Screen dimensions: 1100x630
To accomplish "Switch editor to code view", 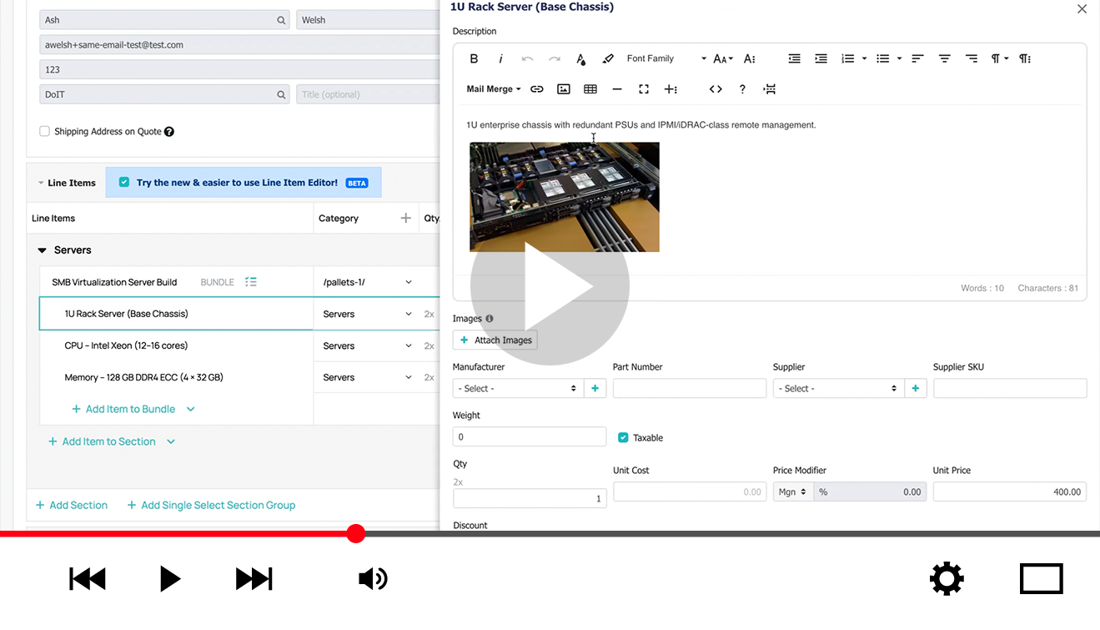I will click(x=716, y=89).
